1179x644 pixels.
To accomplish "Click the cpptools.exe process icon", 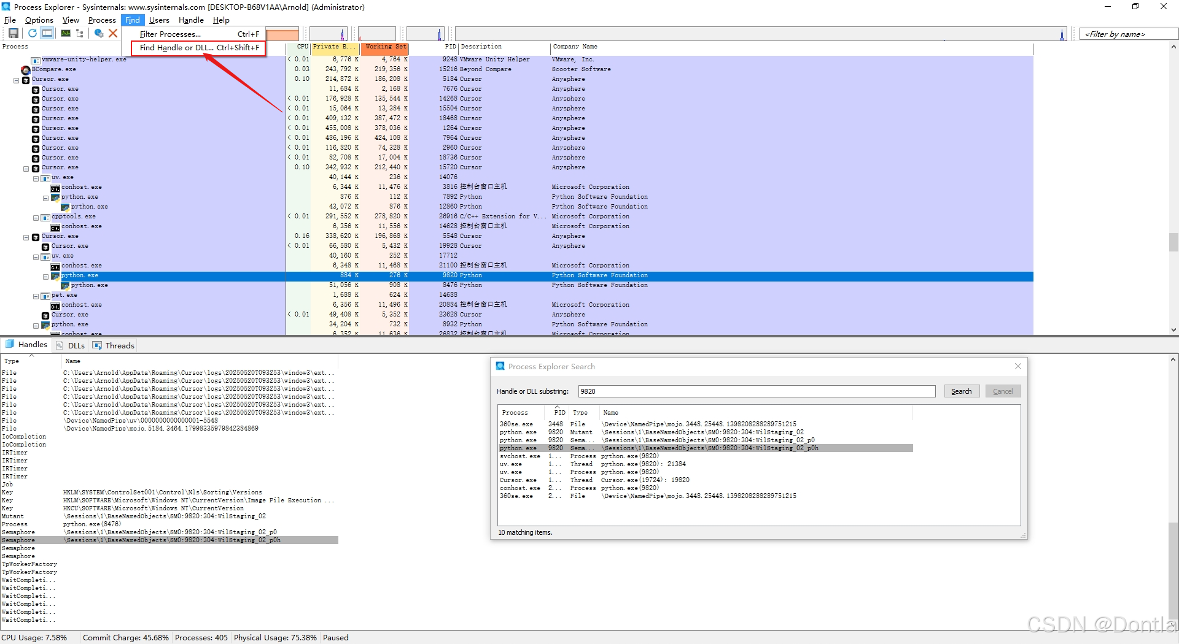I will [x=45, y=217].
